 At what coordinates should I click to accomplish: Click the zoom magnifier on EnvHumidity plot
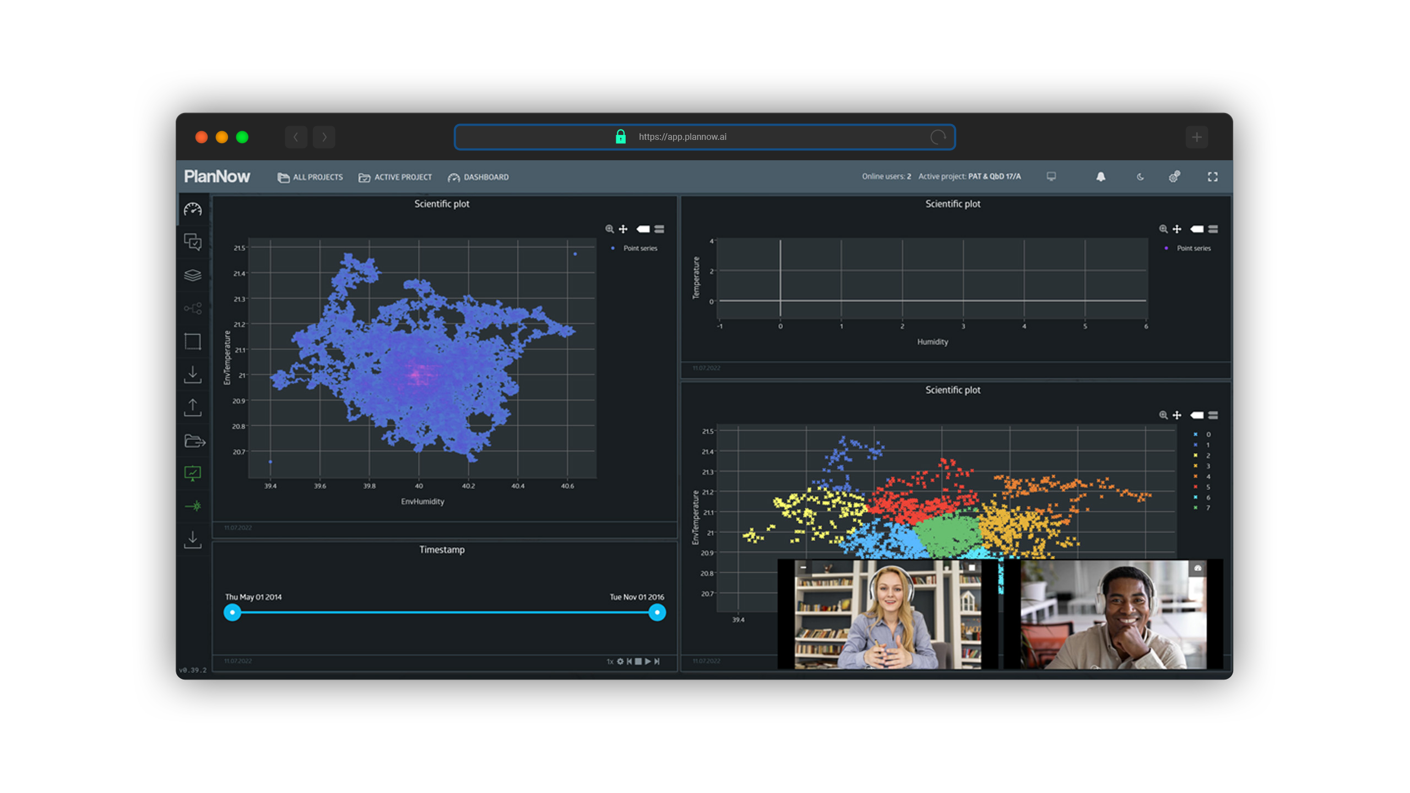point(610,229)
